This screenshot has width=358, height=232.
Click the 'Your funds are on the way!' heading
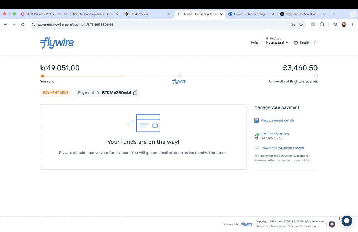click(x=144, y=142)
